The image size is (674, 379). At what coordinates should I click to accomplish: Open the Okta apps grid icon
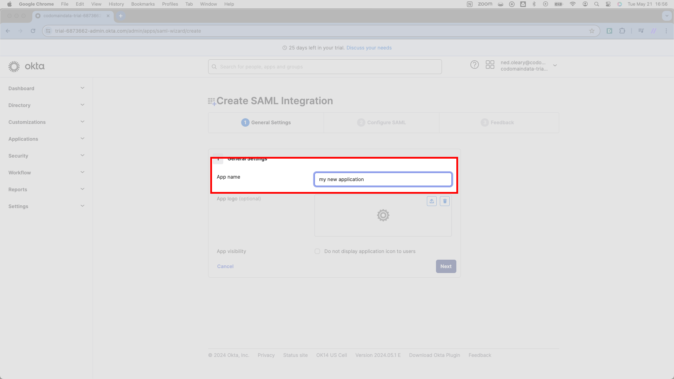pos(490,65)
